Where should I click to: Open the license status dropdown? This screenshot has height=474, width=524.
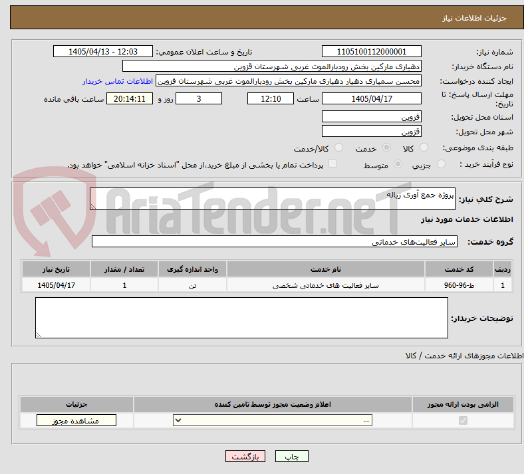(273, 420)
